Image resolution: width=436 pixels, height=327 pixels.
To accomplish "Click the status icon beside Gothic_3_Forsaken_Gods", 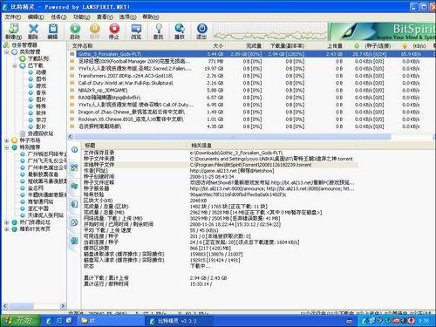I will [x=72, y=54].
